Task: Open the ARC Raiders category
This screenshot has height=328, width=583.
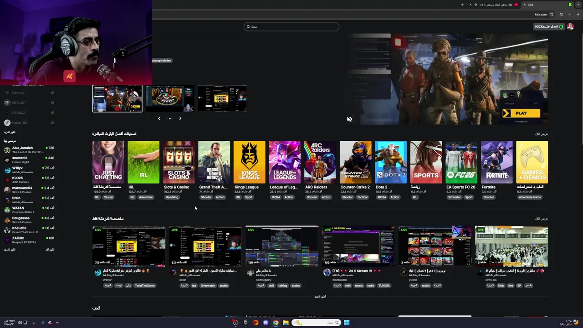Action: (x=320, y=162)
